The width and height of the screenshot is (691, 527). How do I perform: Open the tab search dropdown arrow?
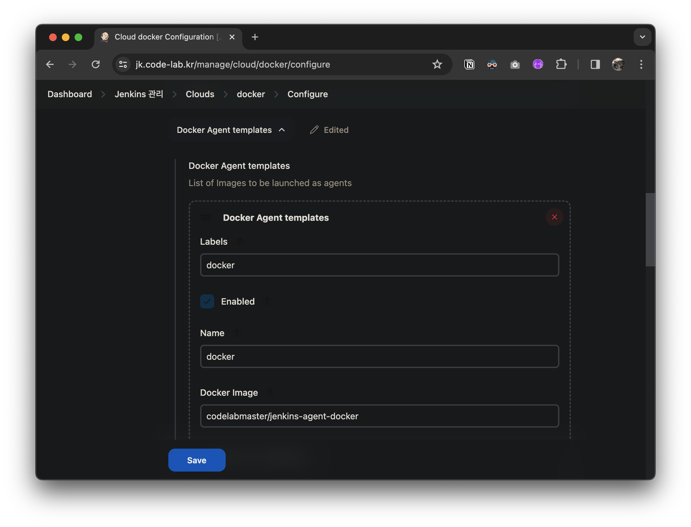pos(642,37)
